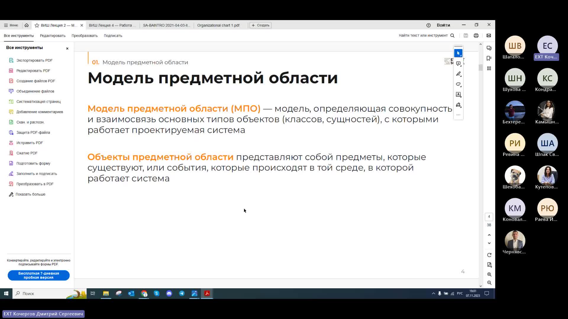Go to previous page with up chevron
This screenshot has width=568, height=319.
[x=489, y=235]
